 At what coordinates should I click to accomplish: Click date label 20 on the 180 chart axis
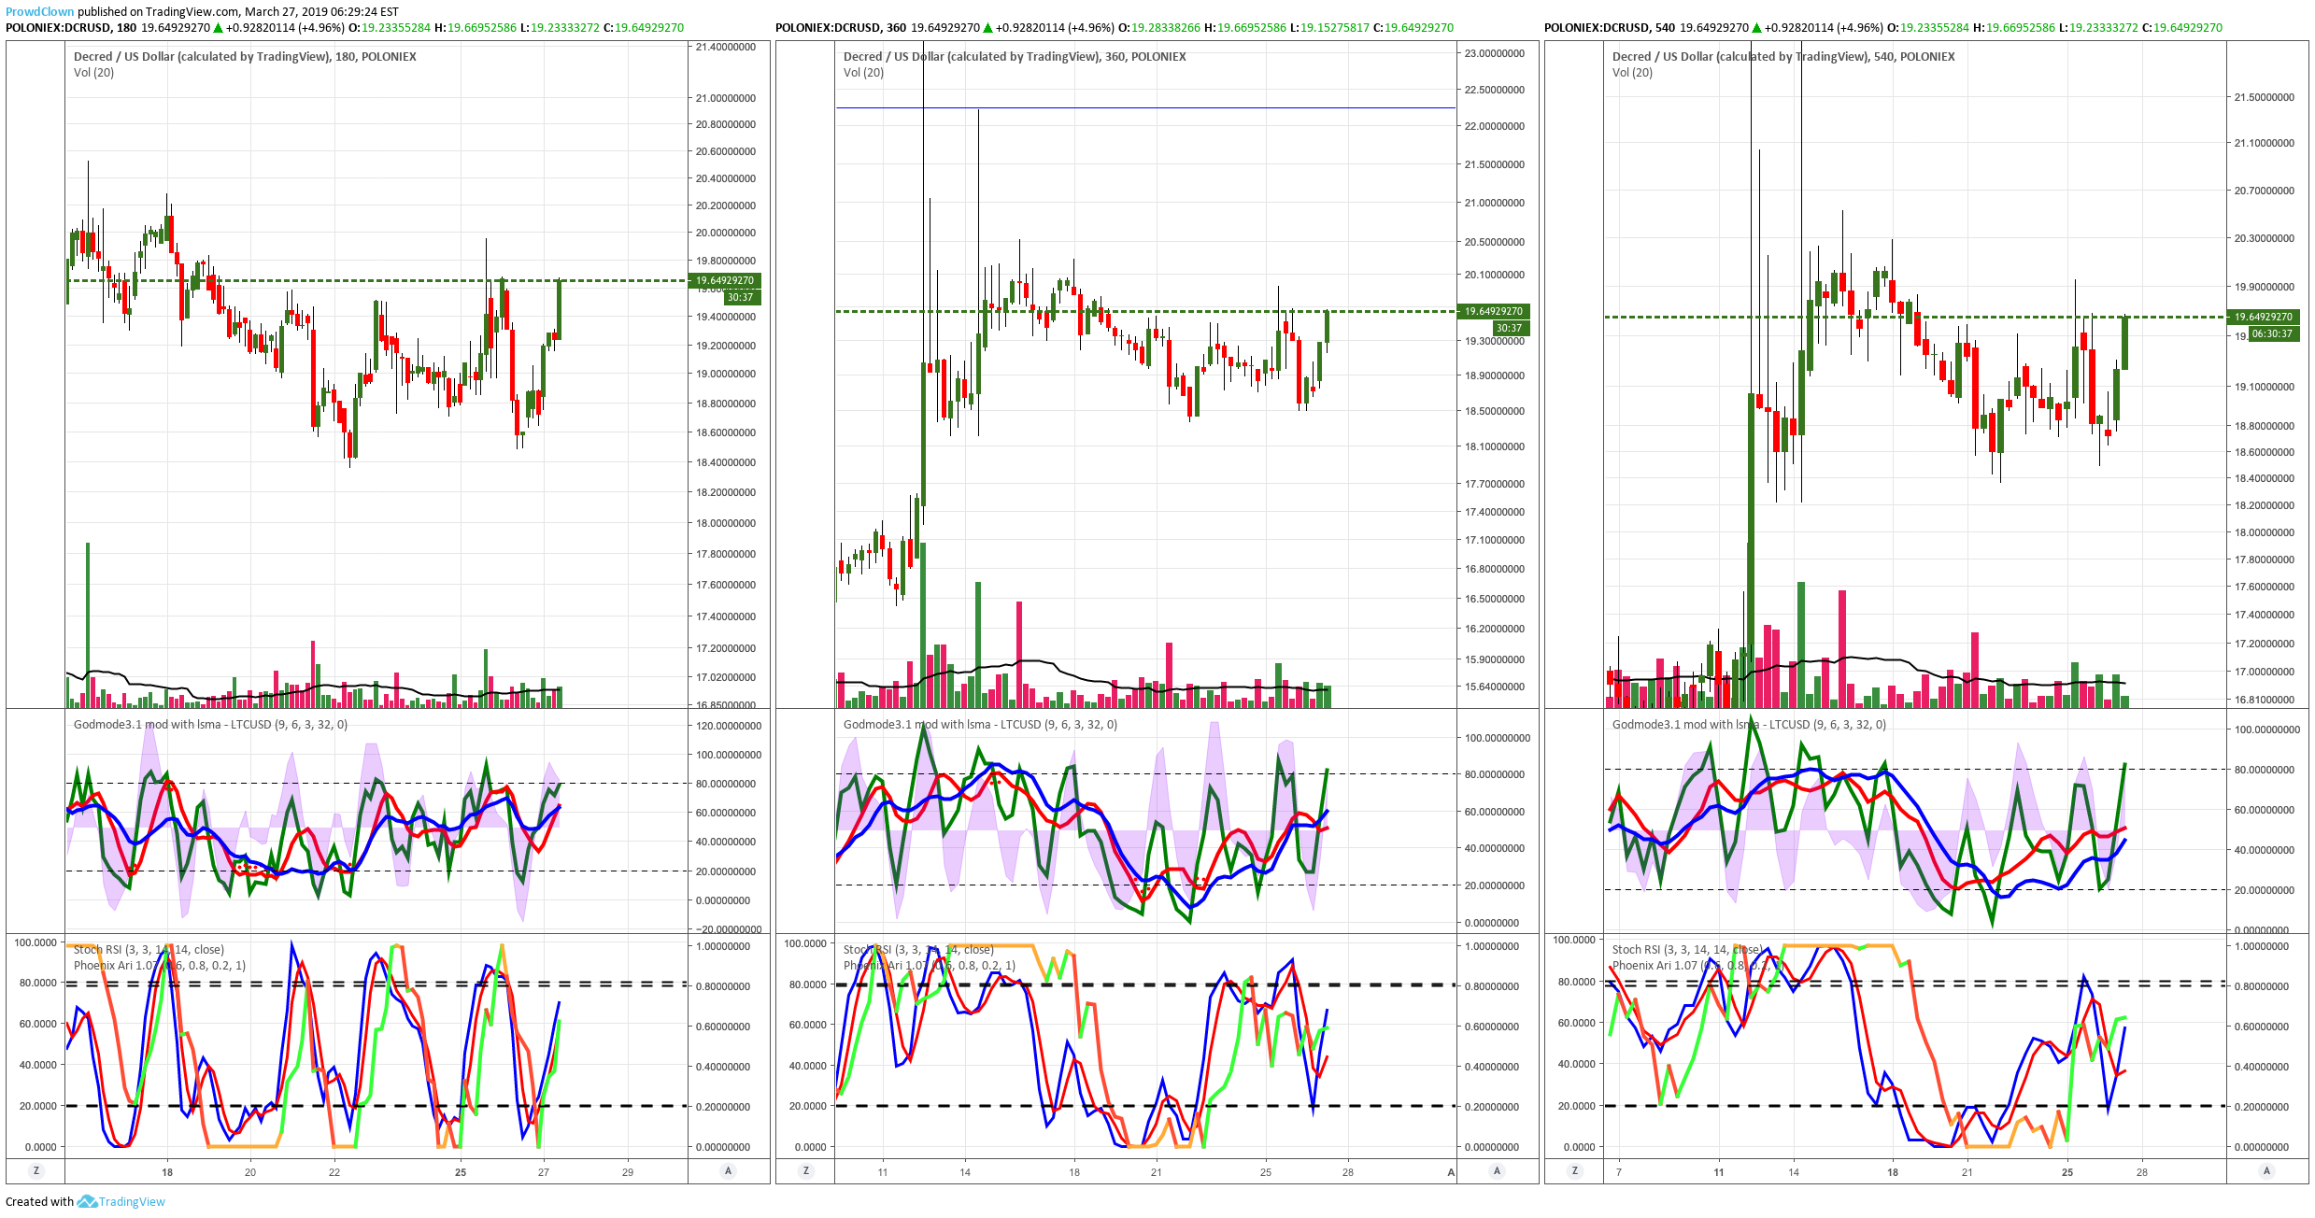coord(250,1172)
